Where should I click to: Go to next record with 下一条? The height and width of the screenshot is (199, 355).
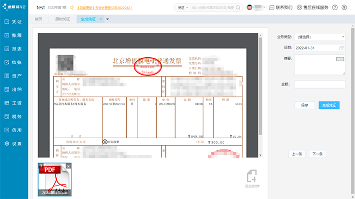(317, 154)
